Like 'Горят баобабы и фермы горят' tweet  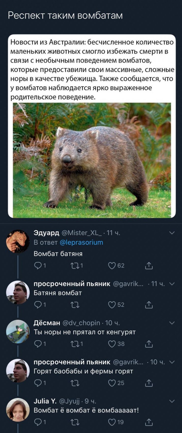(x=112, y=383)
